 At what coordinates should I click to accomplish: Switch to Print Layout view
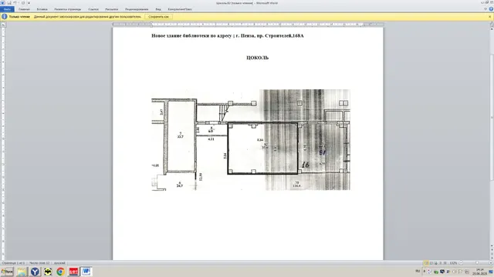click(x=426, y=263)
